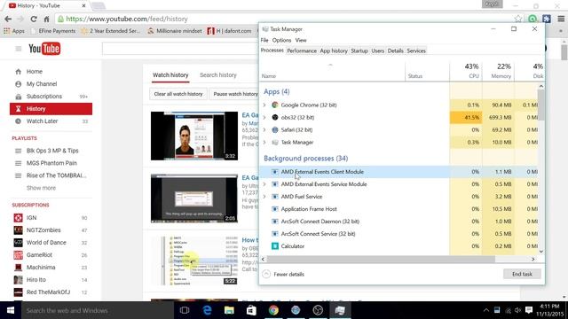Open the Task Manager View menu
The width and height of the screenshot is (568, 319).
(x=301, y=40)
